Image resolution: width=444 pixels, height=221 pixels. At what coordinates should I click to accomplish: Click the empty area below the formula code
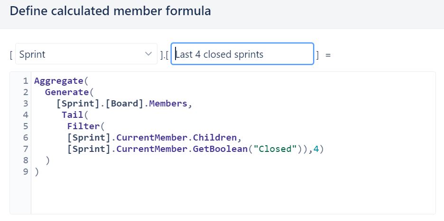pos(233,195)
